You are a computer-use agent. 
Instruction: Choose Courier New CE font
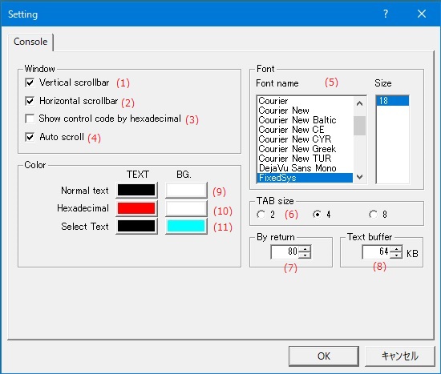[x=305, y=130]
